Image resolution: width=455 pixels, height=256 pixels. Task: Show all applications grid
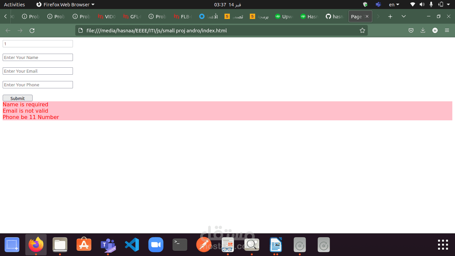coord(443,245)
